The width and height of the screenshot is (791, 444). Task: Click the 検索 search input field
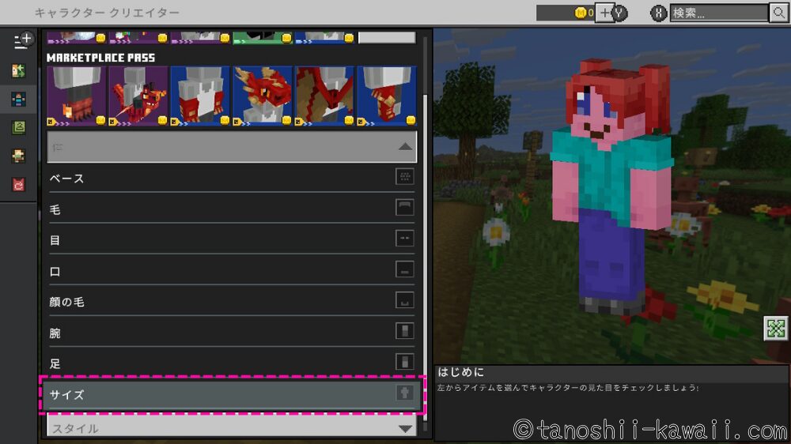(719, 13)
